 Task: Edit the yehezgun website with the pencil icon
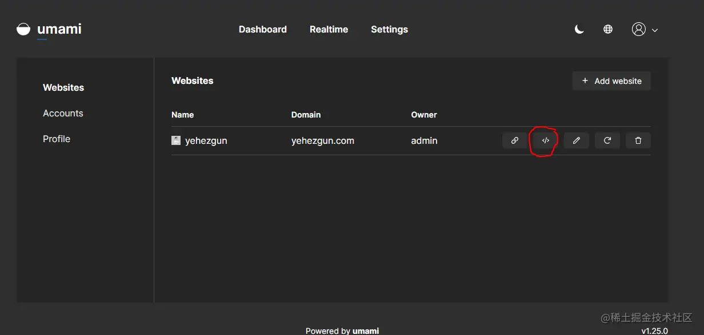coord(577,140)
